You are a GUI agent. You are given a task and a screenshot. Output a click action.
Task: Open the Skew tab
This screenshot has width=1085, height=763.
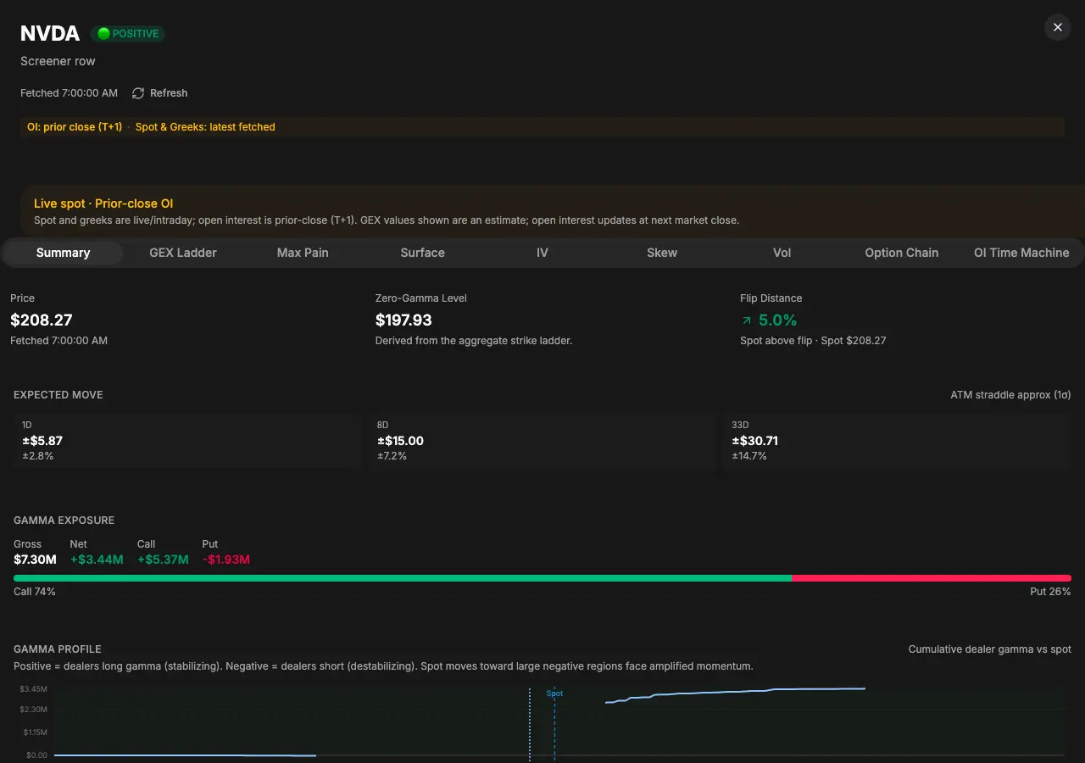tap(662, 253)
